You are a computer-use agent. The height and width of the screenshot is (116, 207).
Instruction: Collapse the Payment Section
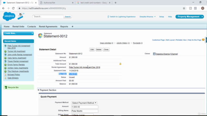point(38,90)
